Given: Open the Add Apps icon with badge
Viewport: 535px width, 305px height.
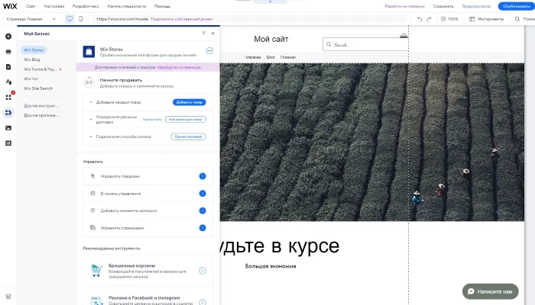Looking at the screenshot, I should pos(8,97).
